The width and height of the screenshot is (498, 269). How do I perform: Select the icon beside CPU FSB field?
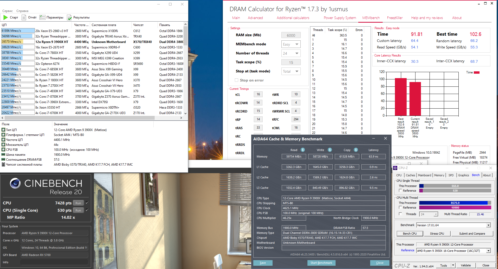point(3,149)
